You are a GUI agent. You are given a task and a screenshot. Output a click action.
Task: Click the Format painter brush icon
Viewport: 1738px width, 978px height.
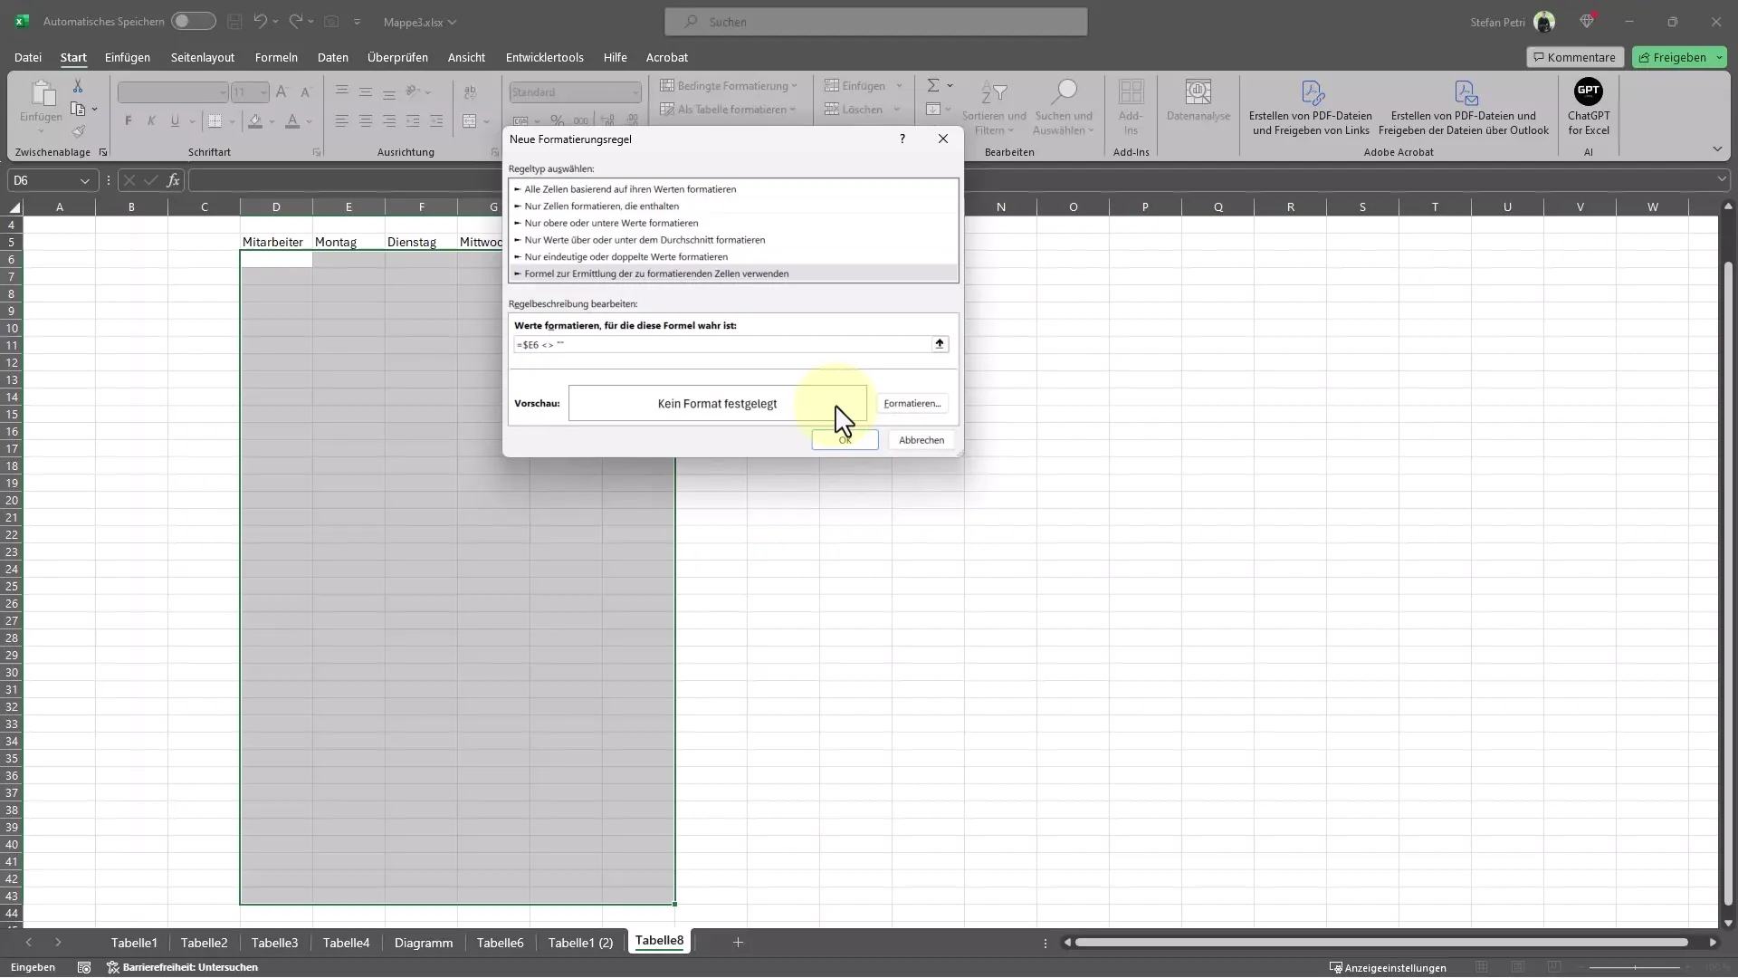(78, 131)
